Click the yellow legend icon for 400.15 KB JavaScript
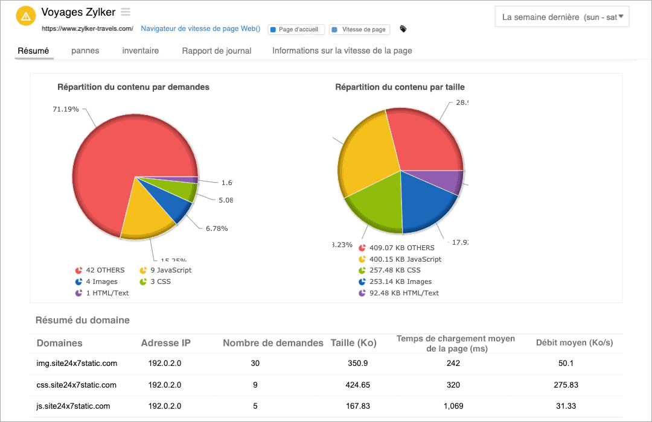The height and width of the screenshot is (422, 652). coord(362,259)
